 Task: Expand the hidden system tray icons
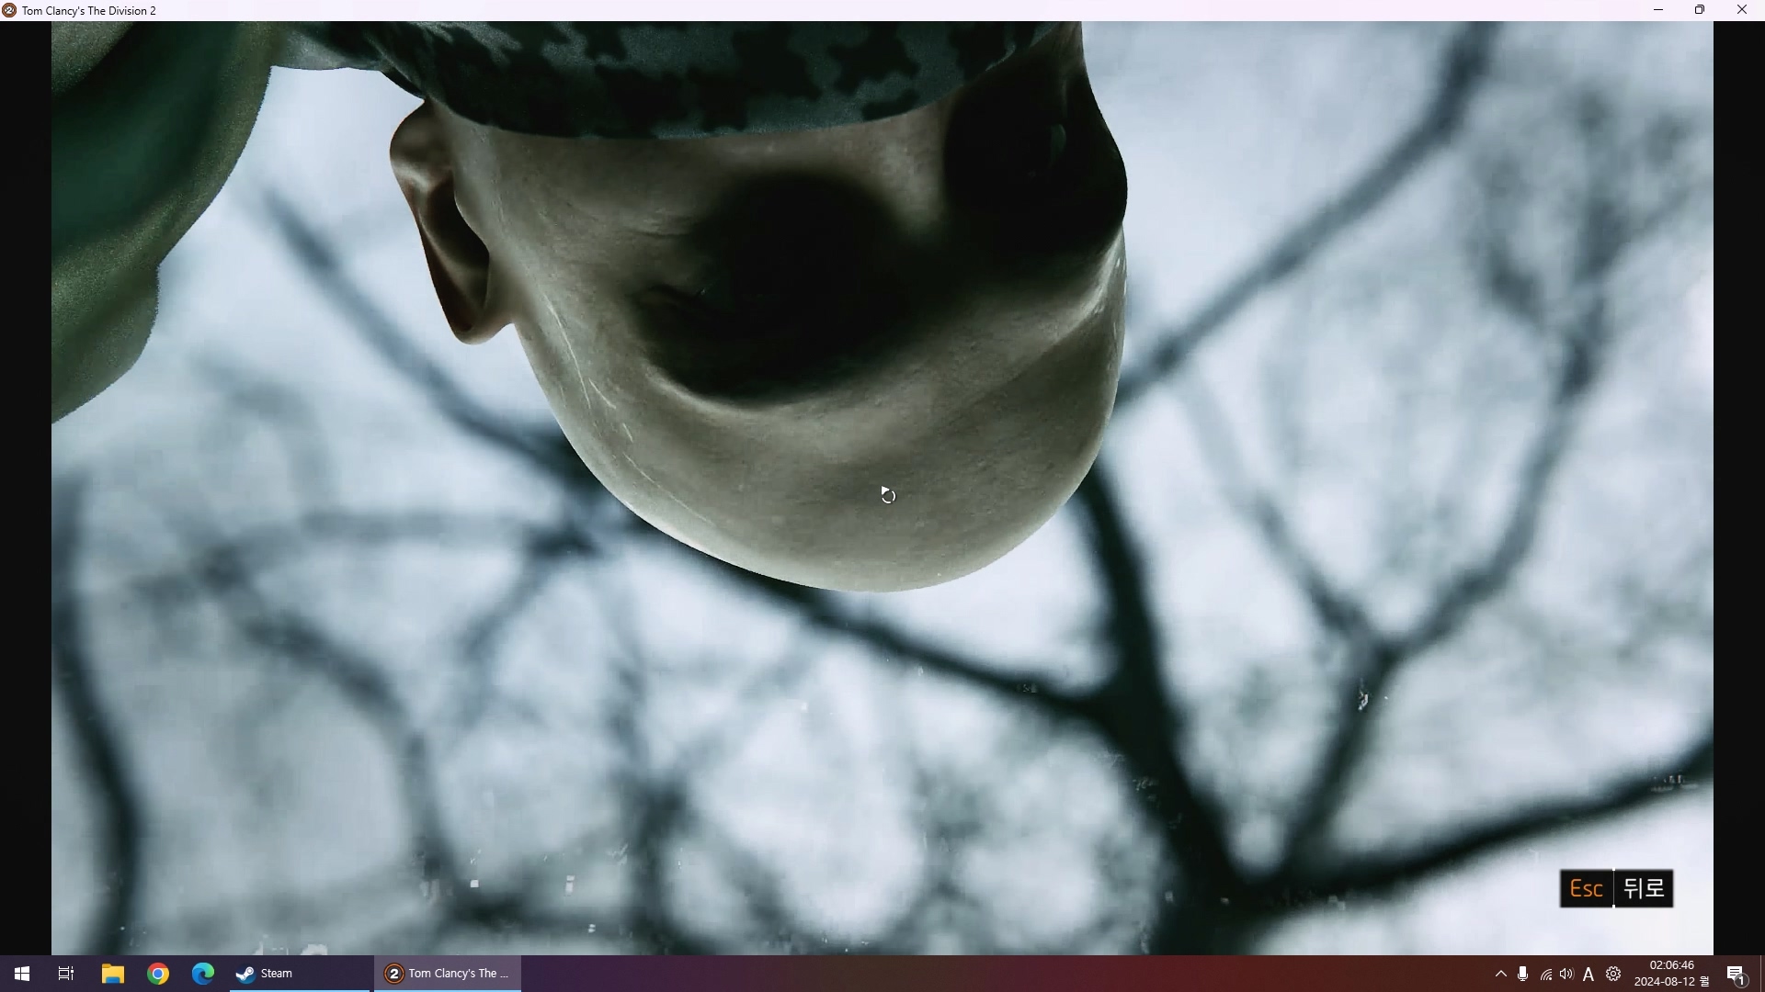coord(1501,974)
